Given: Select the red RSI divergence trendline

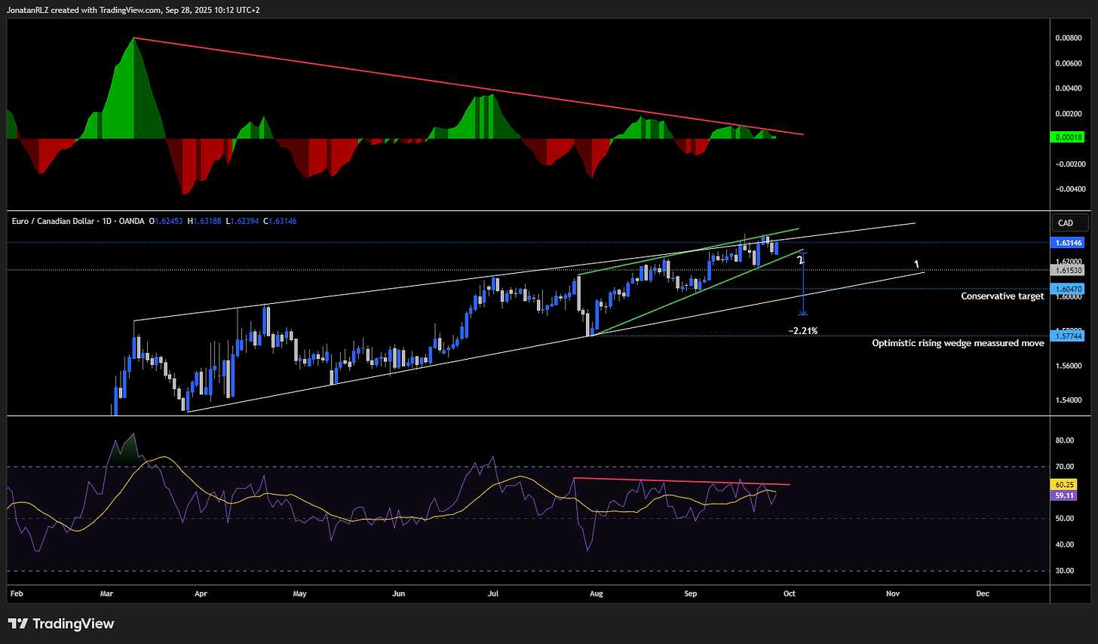Looking at the screenshot, I should (682, 481).
